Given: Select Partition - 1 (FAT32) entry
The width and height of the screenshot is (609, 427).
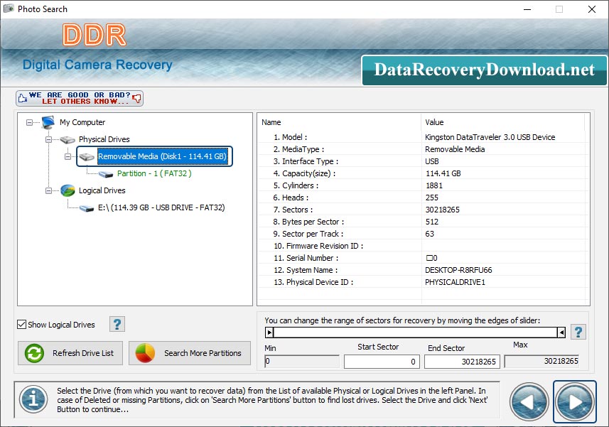Looking at the screenshot, I should click(154, 173).
